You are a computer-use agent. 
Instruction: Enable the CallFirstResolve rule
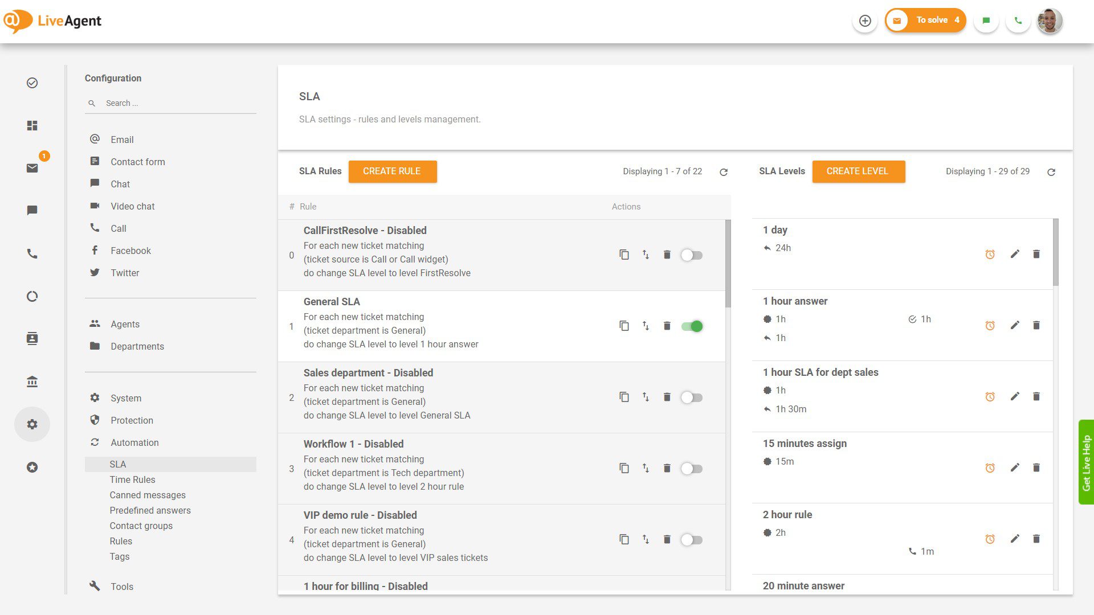(691, 255)
